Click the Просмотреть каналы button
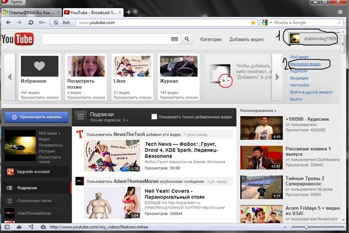 (x=37, y=117)
